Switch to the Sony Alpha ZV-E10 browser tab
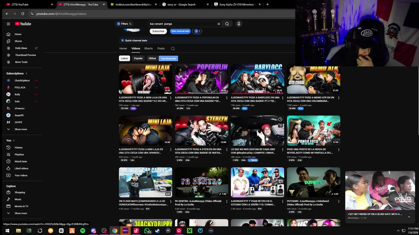This screenshot has width=419, height=235. pyautogui.click(x=238, y=5)
